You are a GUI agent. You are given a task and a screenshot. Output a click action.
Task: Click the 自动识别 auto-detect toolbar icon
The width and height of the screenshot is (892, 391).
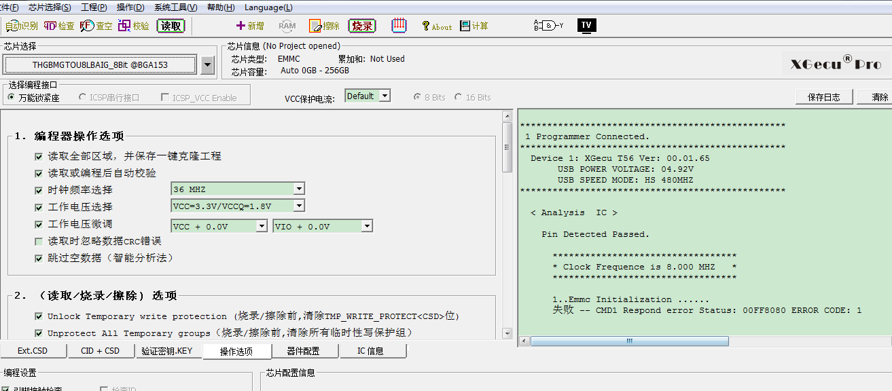[21, 26]
